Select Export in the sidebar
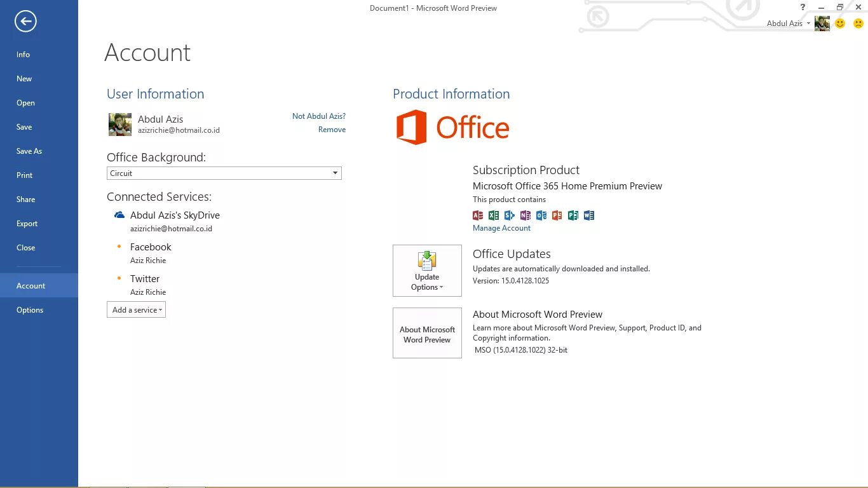The width and height of the screenshot is (868, 488). click(x=39, y=224)
